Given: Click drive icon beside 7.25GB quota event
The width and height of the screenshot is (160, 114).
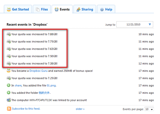Looking at the screenshot, I should 9,78.
